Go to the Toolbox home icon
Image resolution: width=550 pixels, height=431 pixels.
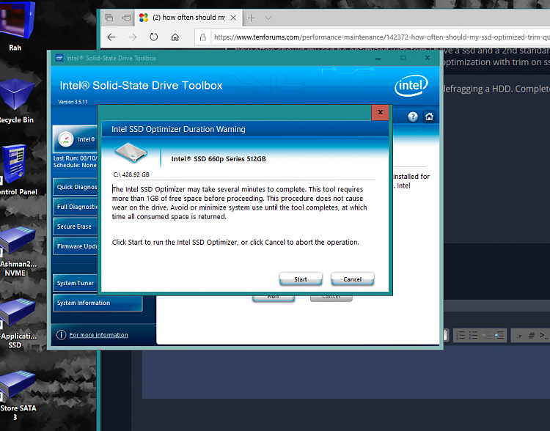pos(429,117)
